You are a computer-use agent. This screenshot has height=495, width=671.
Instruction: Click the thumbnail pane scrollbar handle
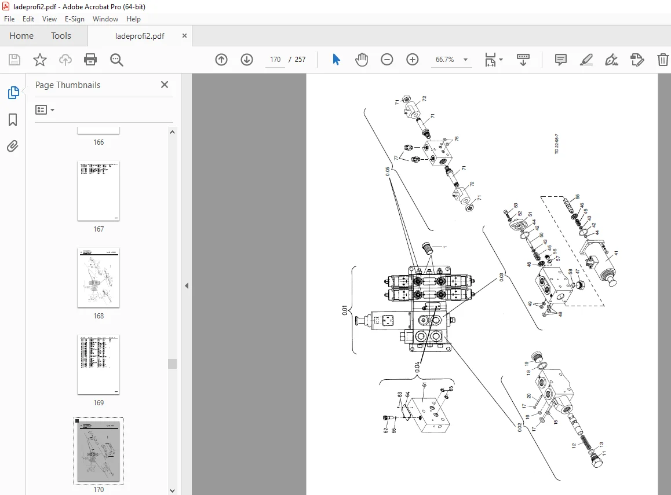coord(173,364)
